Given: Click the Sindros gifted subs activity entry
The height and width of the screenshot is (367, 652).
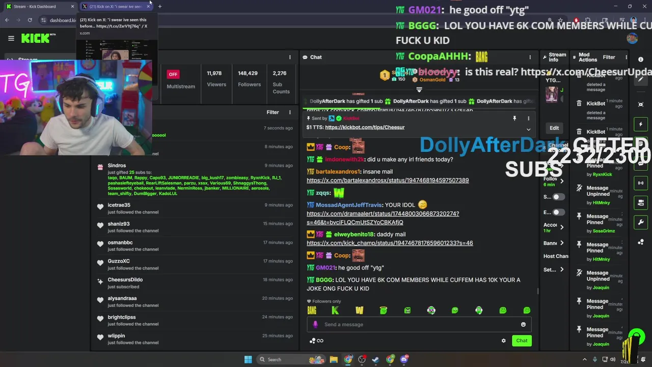Looking at the screenshot, I should [195, 179].
